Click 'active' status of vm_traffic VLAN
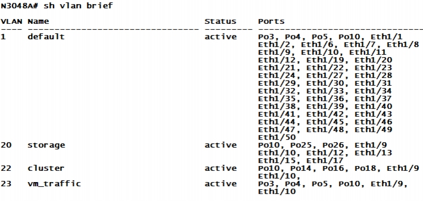423x219 pixels. coord(220,184)
